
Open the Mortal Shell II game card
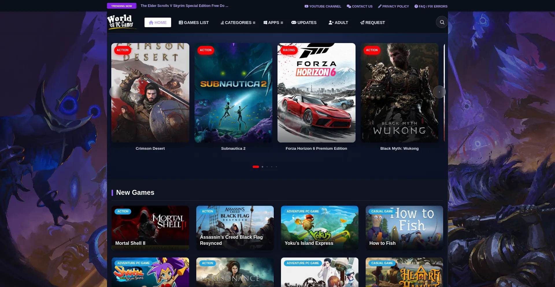(150, 228)
